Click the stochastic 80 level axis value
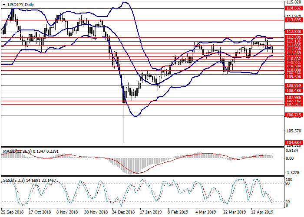This screenshot has width=304, height=217. 288,184
